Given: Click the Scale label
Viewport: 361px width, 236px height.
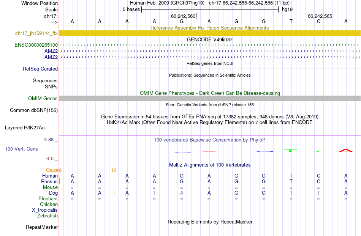Looking at the screenshot, I should (51, 9).
